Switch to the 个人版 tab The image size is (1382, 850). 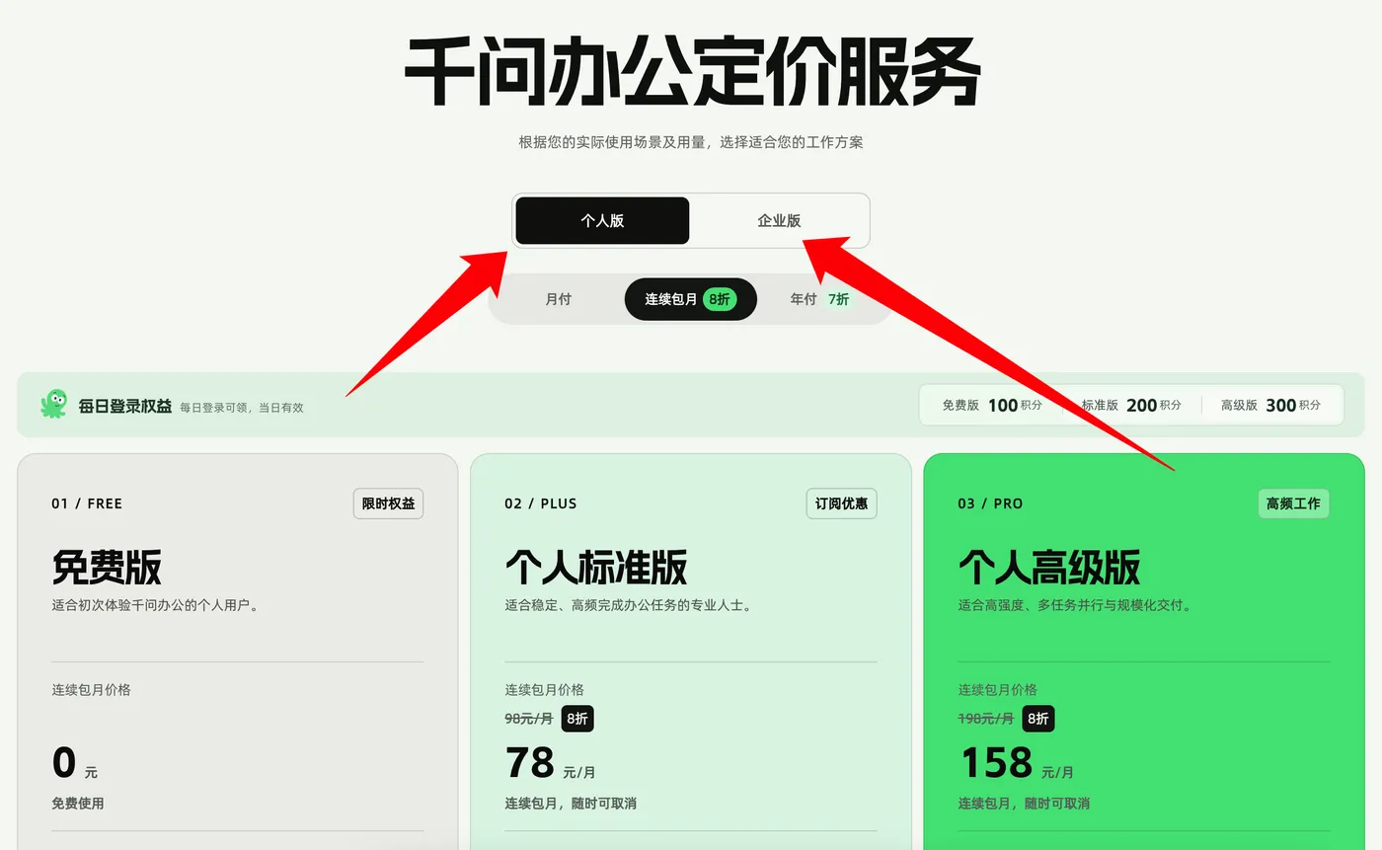pyautogui.click(x=602, y=221)
